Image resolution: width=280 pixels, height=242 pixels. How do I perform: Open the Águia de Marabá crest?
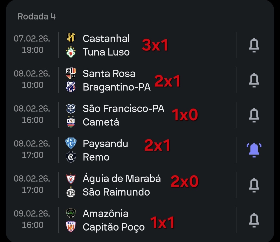[71, 178]
